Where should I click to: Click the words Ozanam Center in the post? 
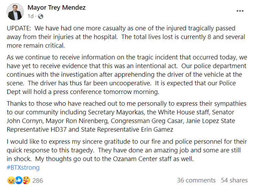(135, 159)
